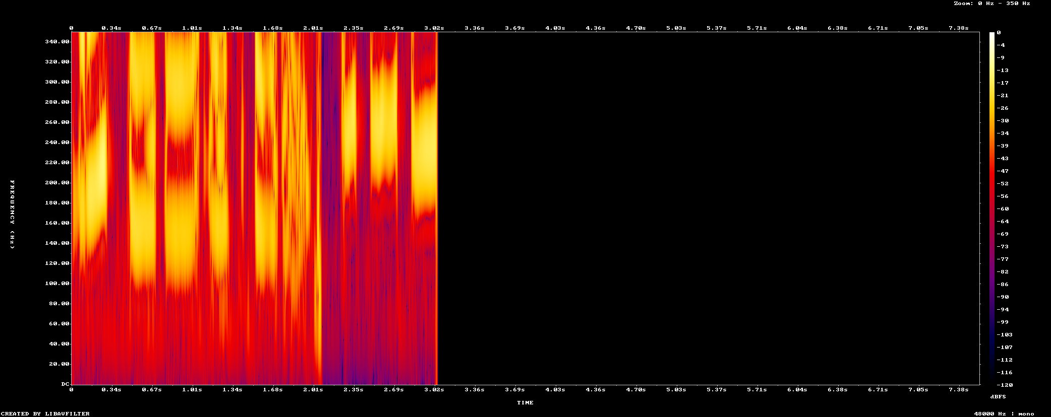The width and height of the screenshot is (1051, 417).
Task: Click the dBFS color scale gradient bar
Action: [x=992, y=208]
